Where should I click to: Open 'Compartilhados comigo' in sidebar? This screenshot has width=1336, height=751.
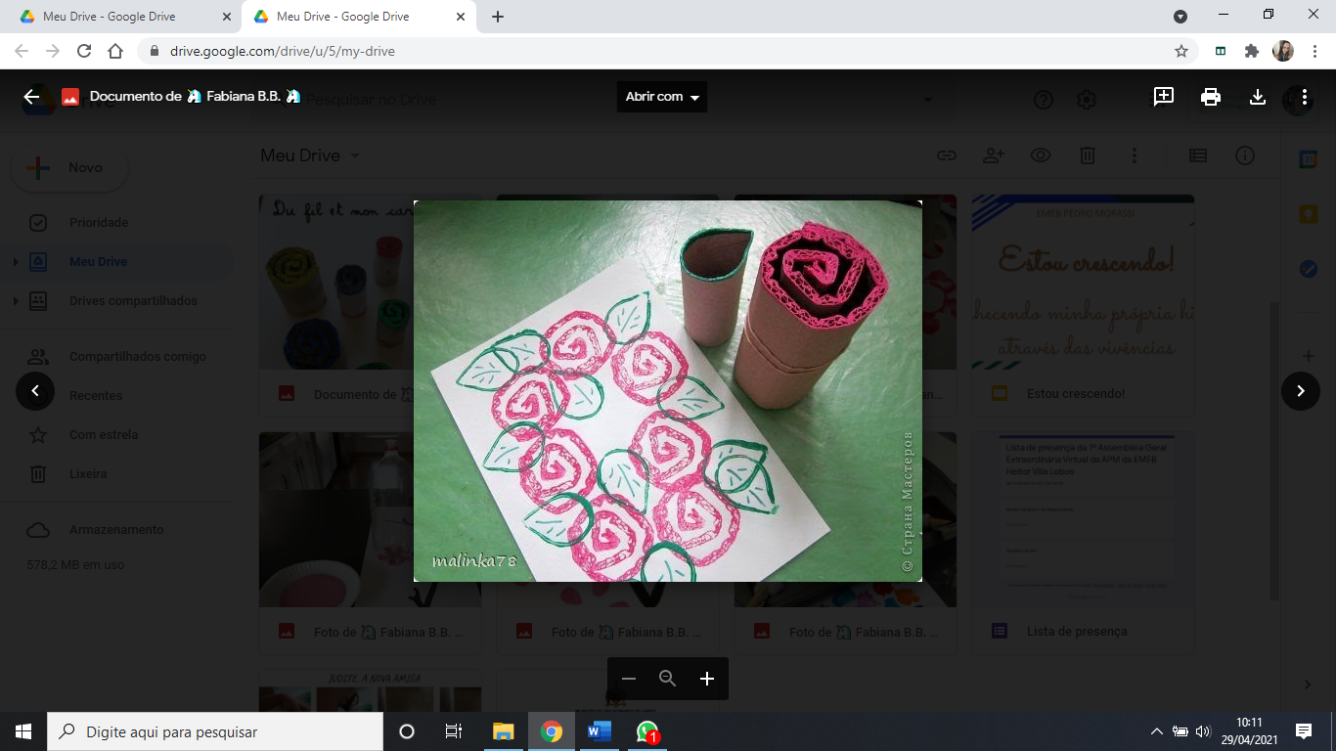coord(137,357)
